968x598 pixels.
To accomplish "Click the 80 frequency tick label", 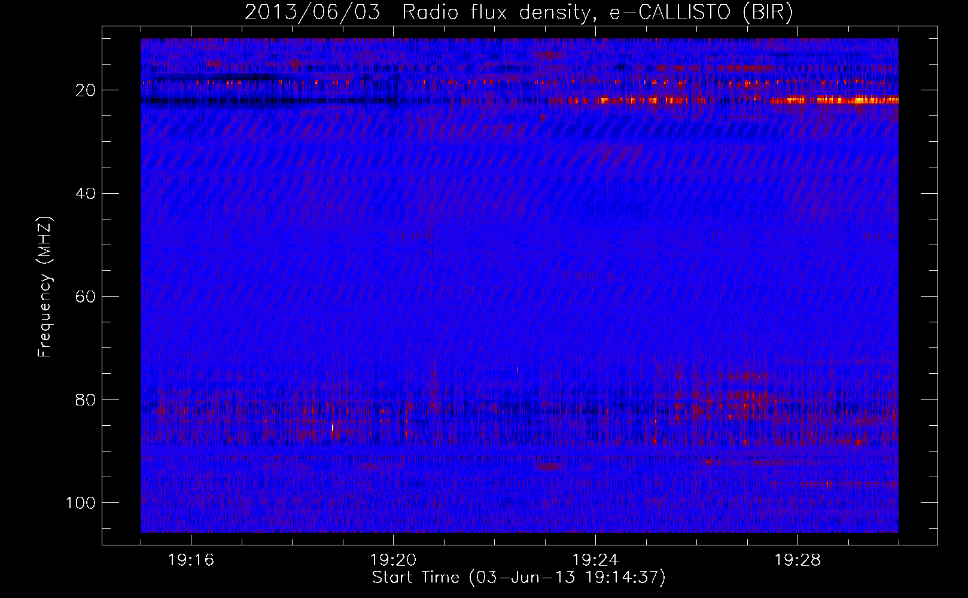I will 86,399.
